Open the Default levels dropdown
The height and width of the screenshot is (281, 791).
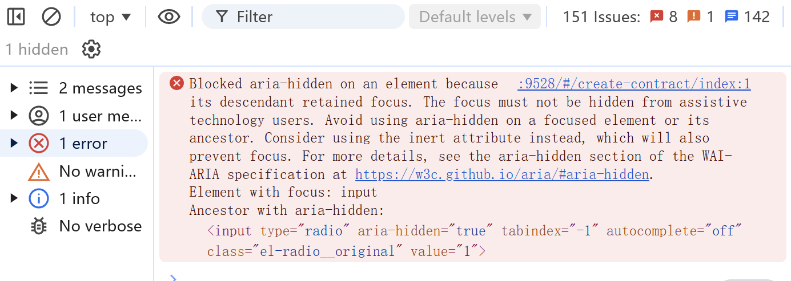pyautogui.click(x=475, y=17)
